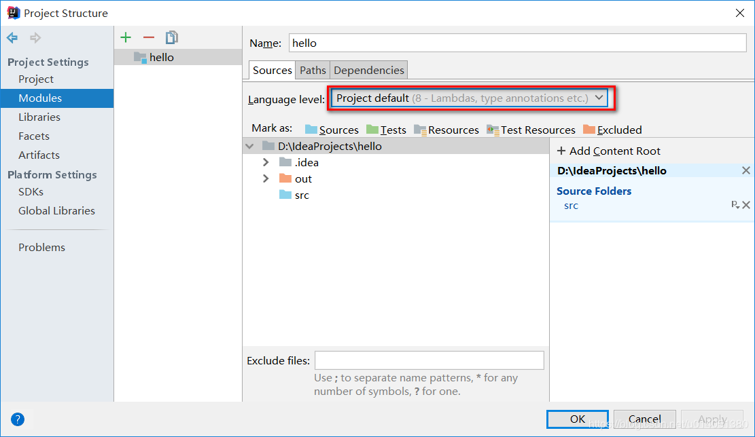Click Add Content Root
Viewport: 755px width, 437px height.
(608, 151)
